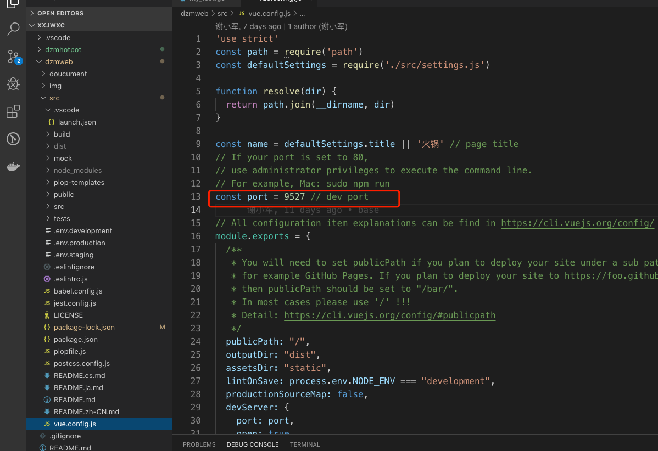
Task: Open package.json file
Action: point(99,340)
